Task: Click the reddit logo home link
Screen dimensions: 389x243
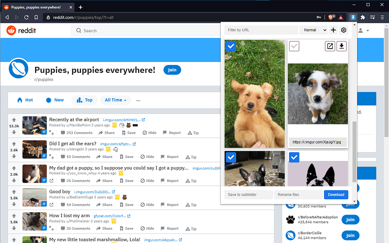Action: click(21, 30)
